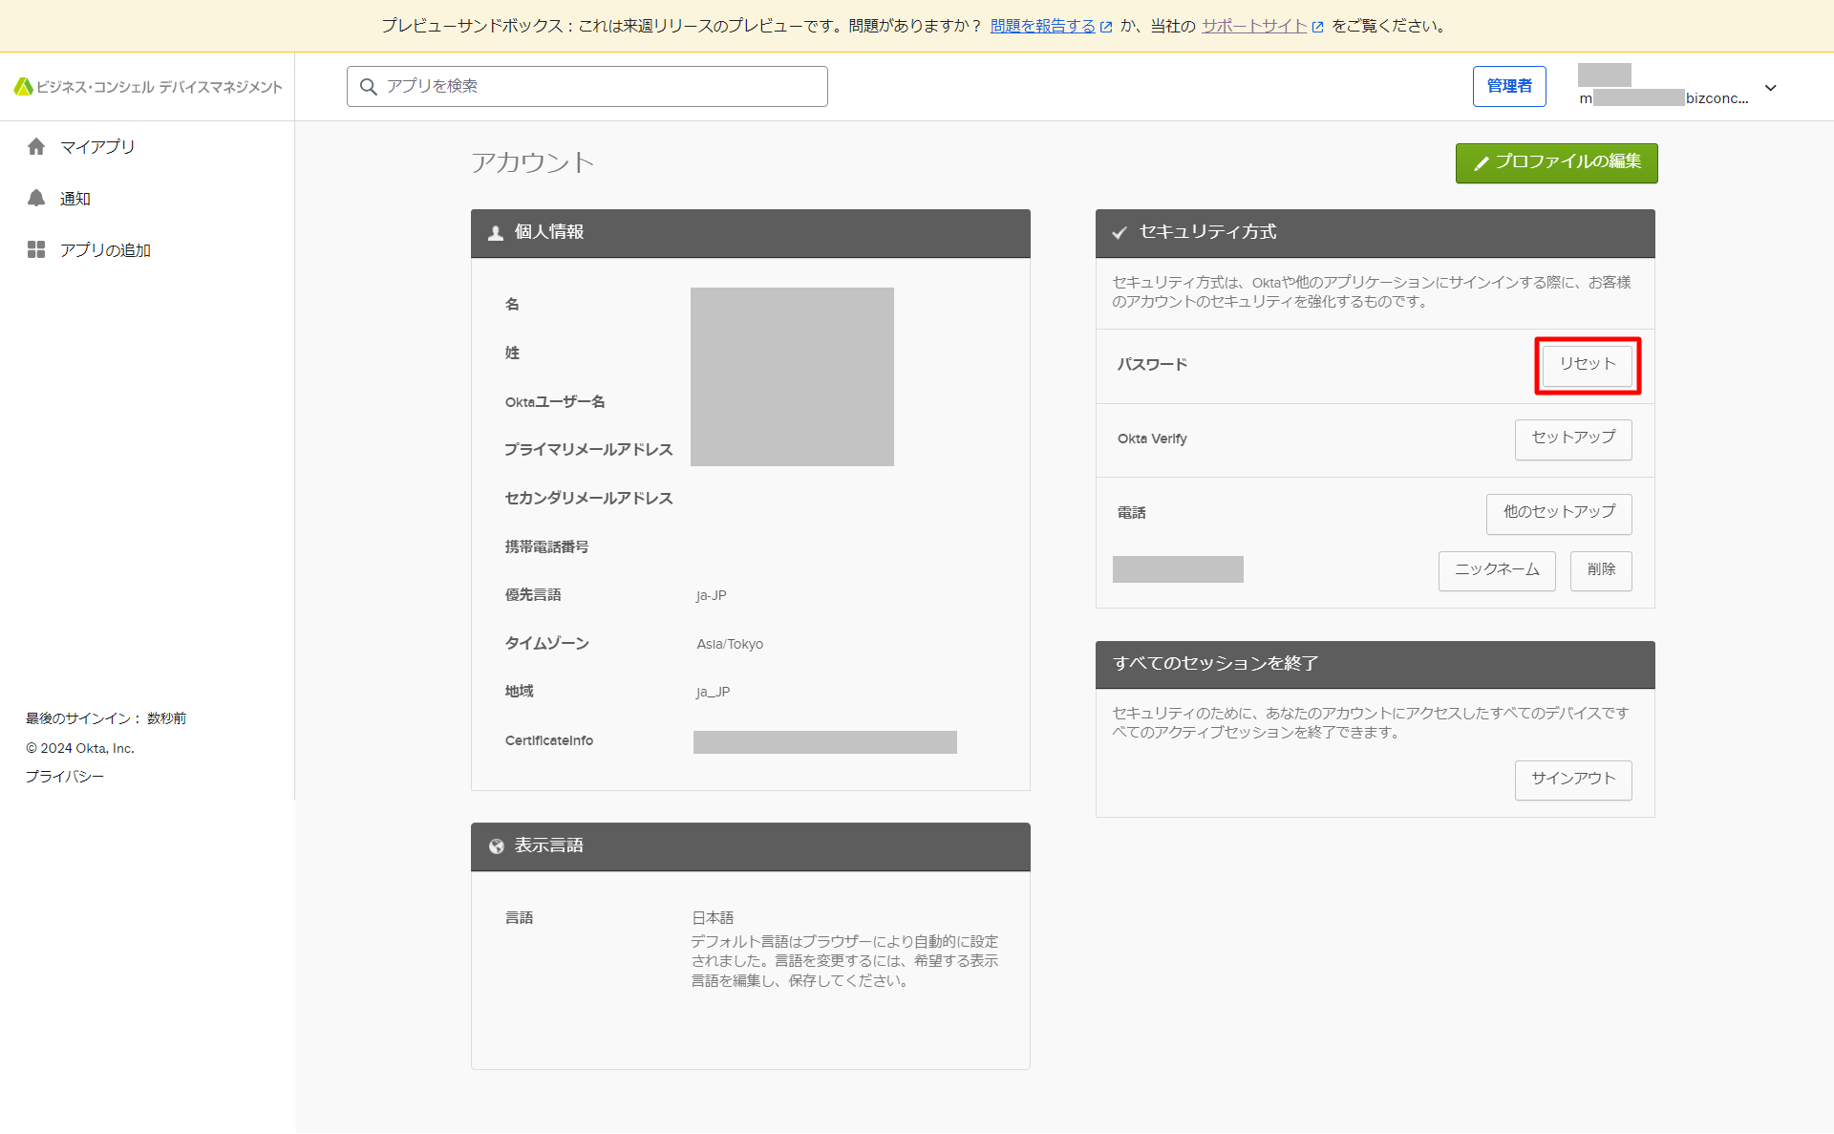Click the ニックネーム button
The height and width of the screenshot is (1134, 1834).
pos(1496,570)
